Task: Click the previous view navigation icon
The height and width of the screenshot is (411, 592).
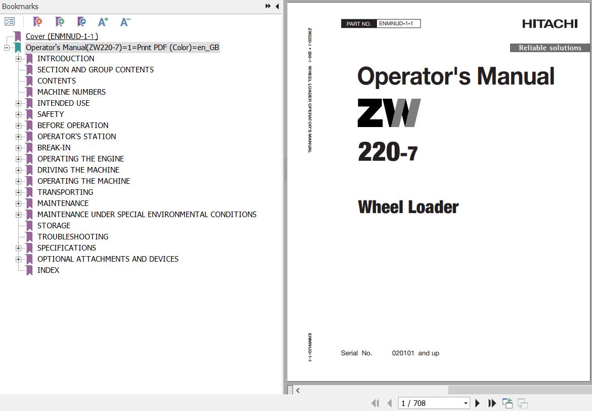Action: pos(508,403)
